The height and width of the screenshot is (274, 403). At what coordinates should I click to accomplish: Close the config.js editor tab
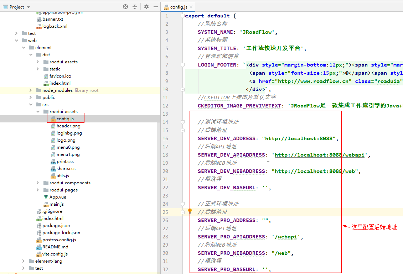191,7
